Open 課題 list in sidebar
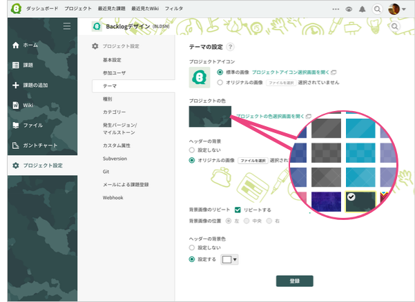Image resolution: width=415 pixels, height=302 pixels. (x=42, y=65)
